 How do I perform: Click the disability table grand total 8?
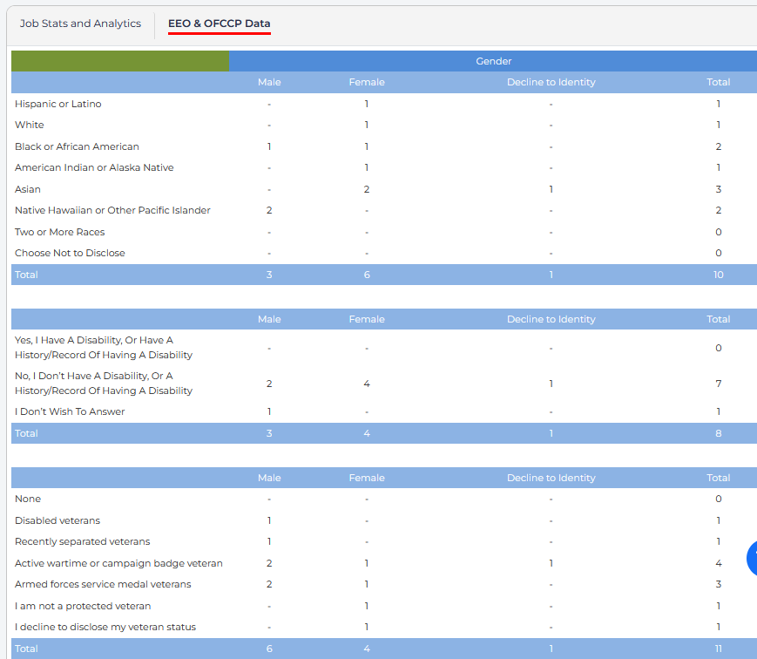(719, 433)
